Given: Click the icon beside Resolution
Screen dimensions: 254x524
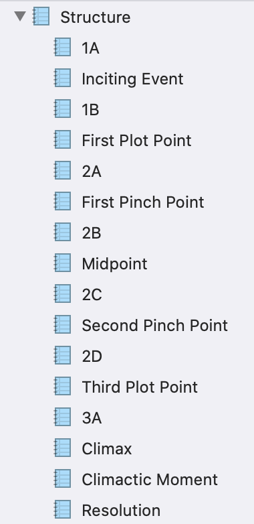Looking at the screenshot, I should click(63, 509).
